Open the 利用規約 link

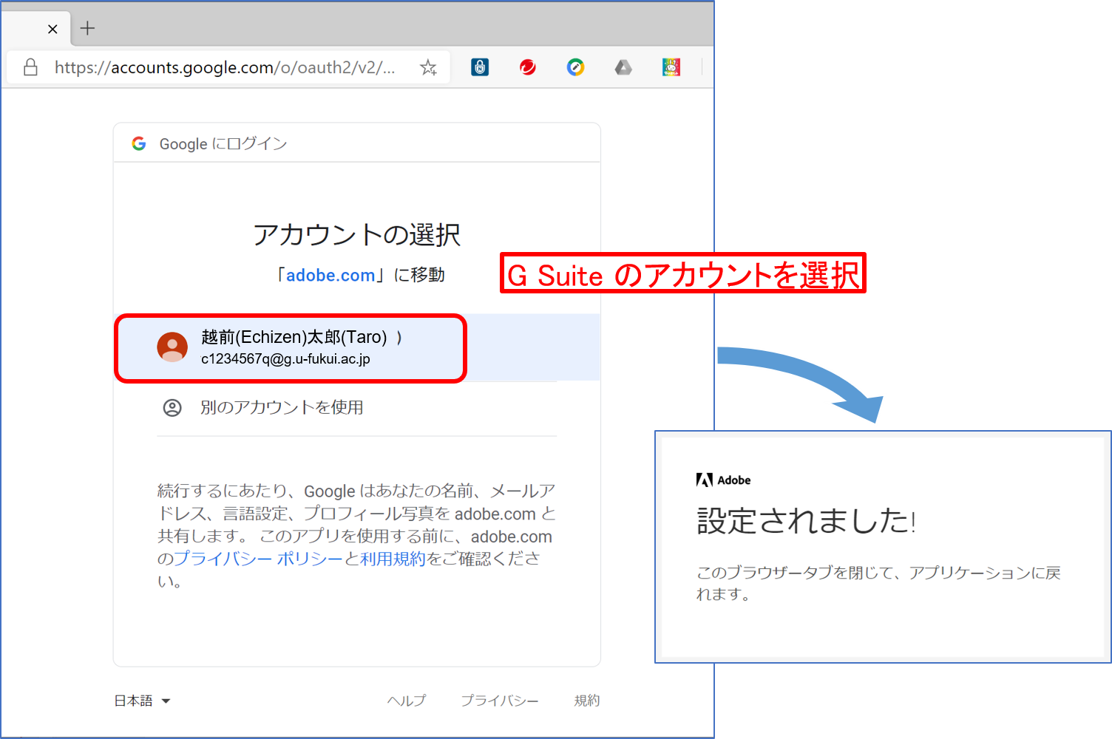393,559
